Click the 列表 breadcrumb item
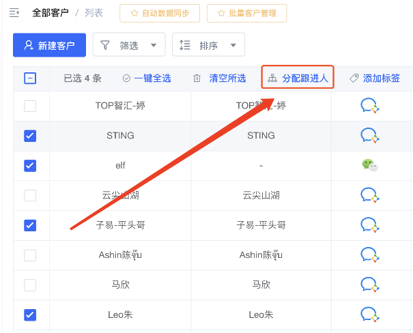 [x=94, y=13]
